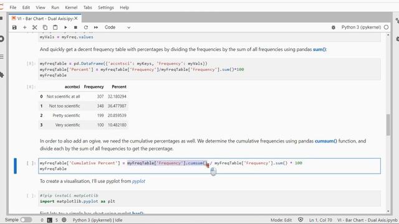
Task: Click the kernel status circle indicator
Action: [386, 27]
